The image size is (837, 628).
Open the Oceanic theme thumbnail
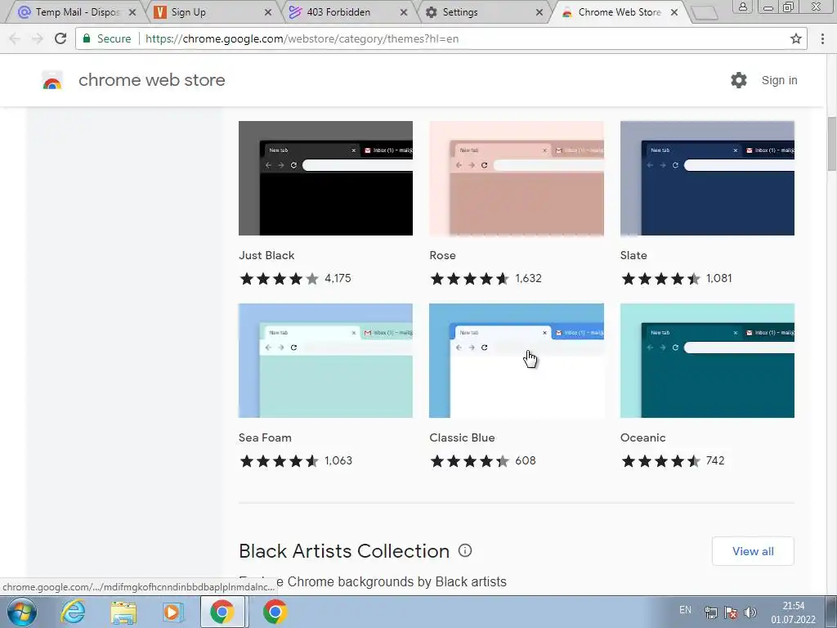pyautogui.click(x=707, y=361)
